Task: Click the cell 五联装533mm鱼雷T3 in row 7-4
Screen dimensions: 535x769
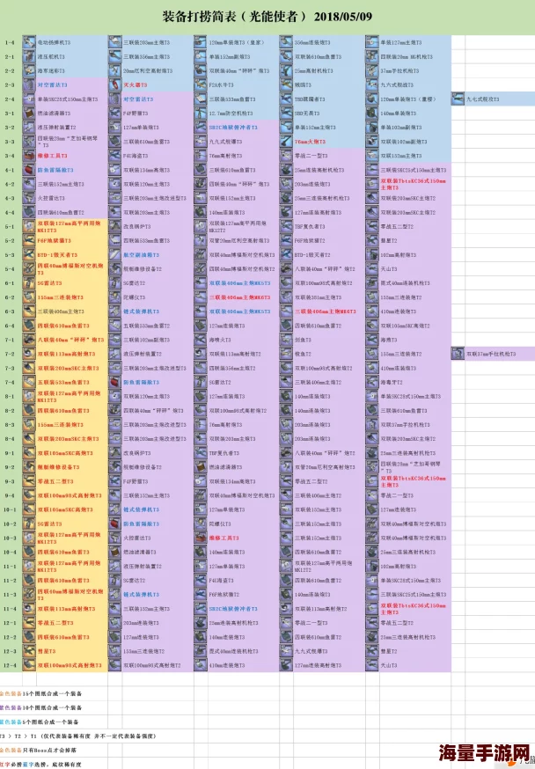Action: (x=63, y=382)
